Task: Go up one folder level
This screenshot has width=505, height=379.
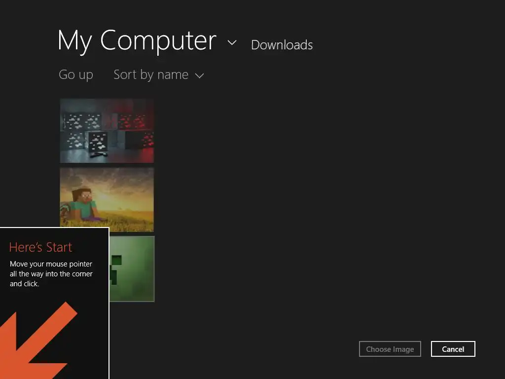Action: (76, 75)
